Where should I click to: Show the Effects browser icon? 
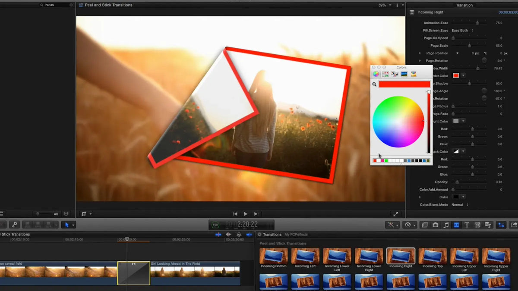click(x=425, y=225)
